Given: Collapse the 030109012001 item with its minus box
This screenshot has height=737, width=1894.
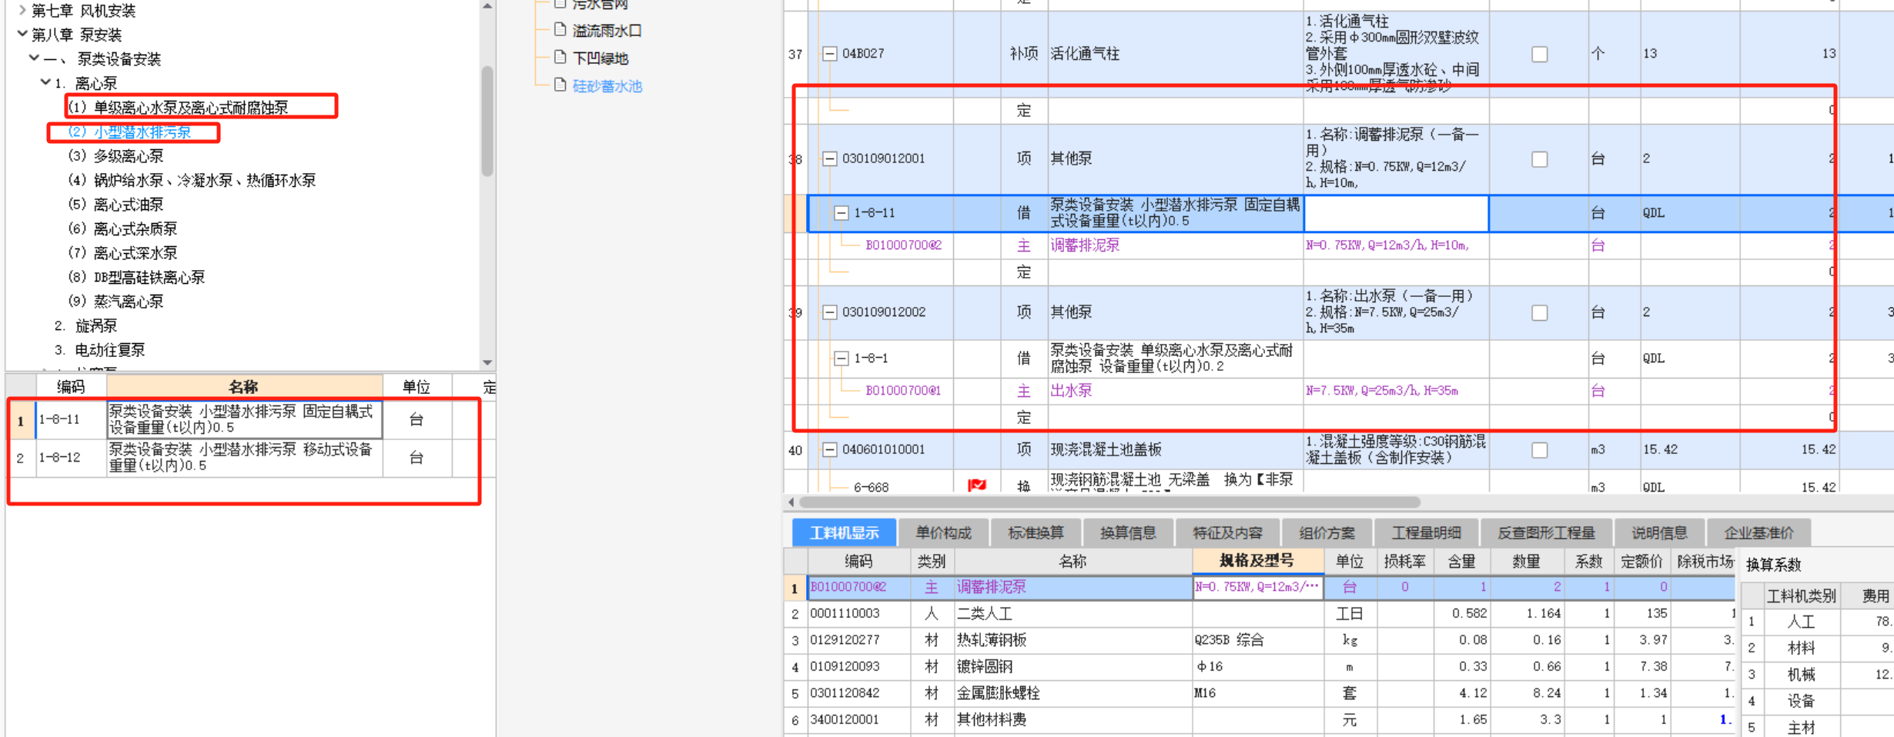Looking at the screenshot, I should [x=829, y=159].
